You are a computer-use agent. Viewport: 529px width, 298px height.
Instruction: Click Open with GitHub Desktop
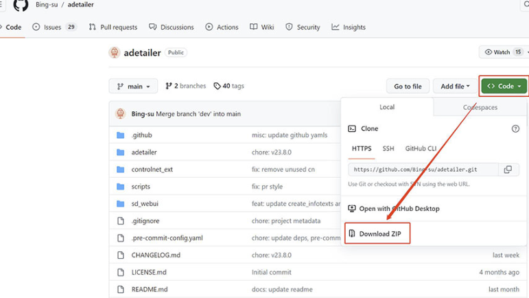click(394, 209)
